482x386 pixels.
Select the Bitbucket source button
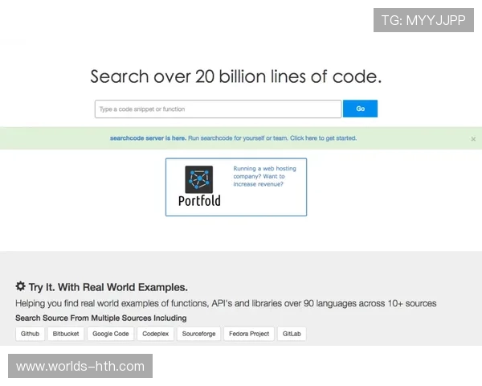[x=65, y=334]
